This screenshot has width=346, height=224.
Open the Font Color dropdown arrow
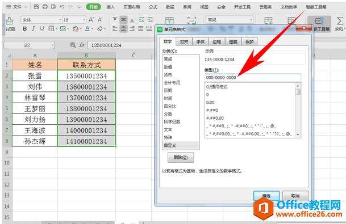(93, 29)
